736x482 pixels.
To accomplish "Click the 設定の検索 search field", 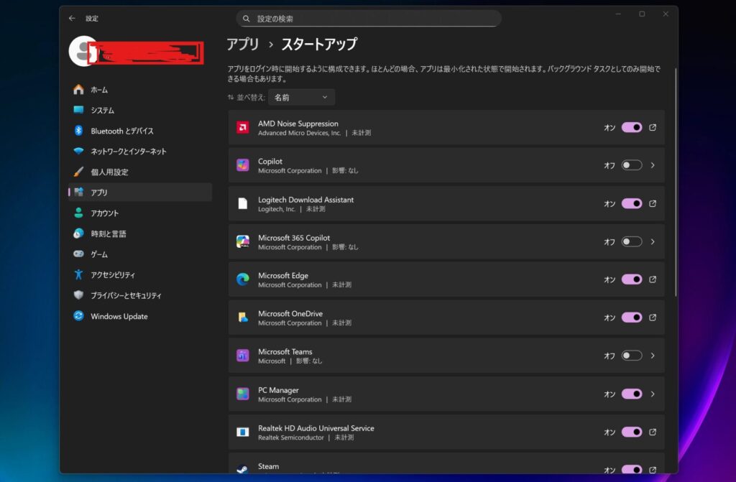I will tap(369, 19).
